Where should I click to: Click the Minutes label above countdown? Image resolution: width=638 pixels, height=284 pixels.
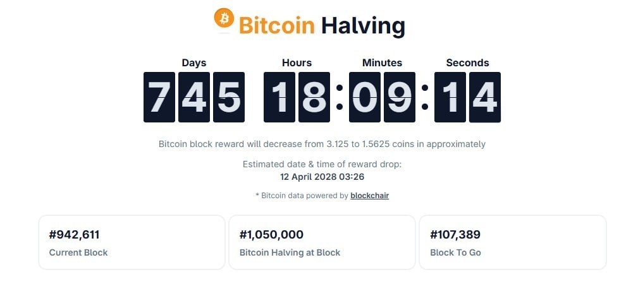coord(382,62)
